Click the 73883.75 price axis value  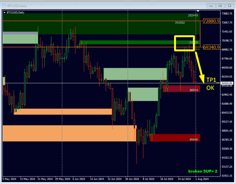click(227, 14)
